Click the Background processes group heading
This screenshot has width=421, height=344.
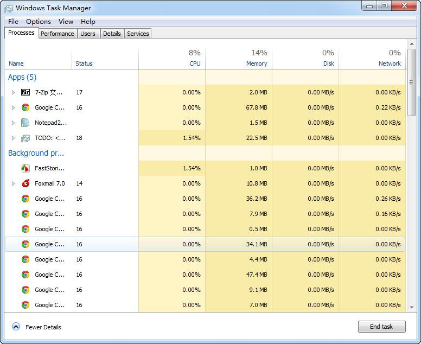(x=36, y=153)
